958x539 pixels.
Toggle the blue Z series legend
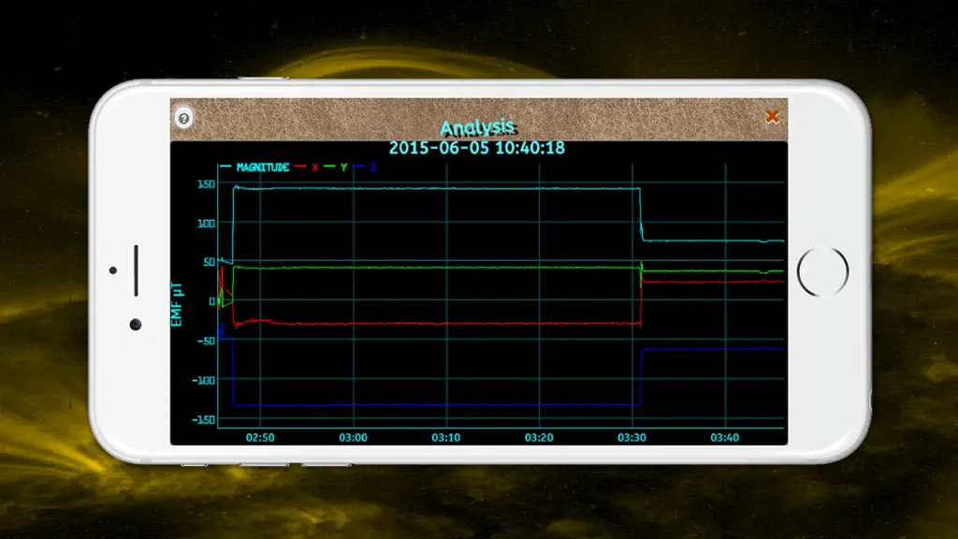[365, 167]
